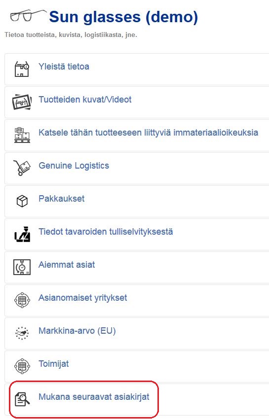Image resolution: width=269 pixels, height=419 pixels.
Task: Click the Sun glasses (demo) heading
Action: pos(123,17)
